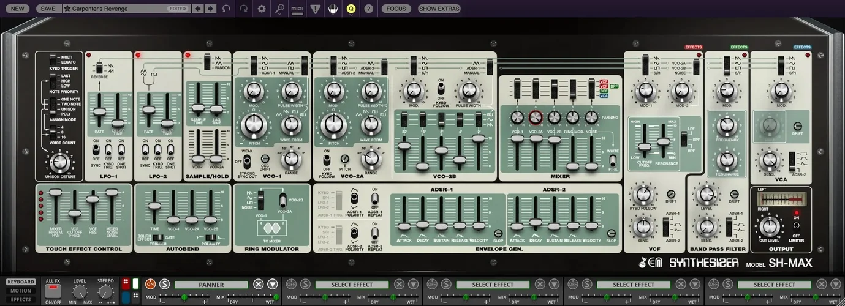Open settings via the gear icon

coord(262,9)
